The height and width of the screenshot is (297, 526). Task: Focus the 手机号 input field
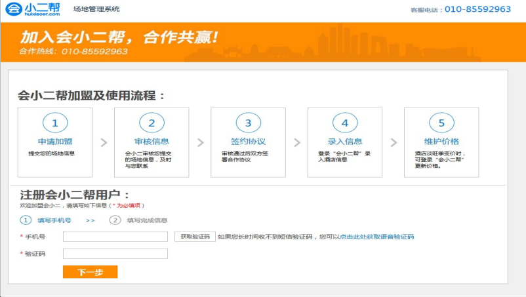(x=115, y=236)
